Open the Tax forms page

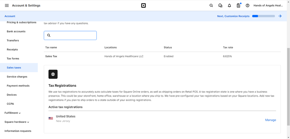[x=13, y=59]
